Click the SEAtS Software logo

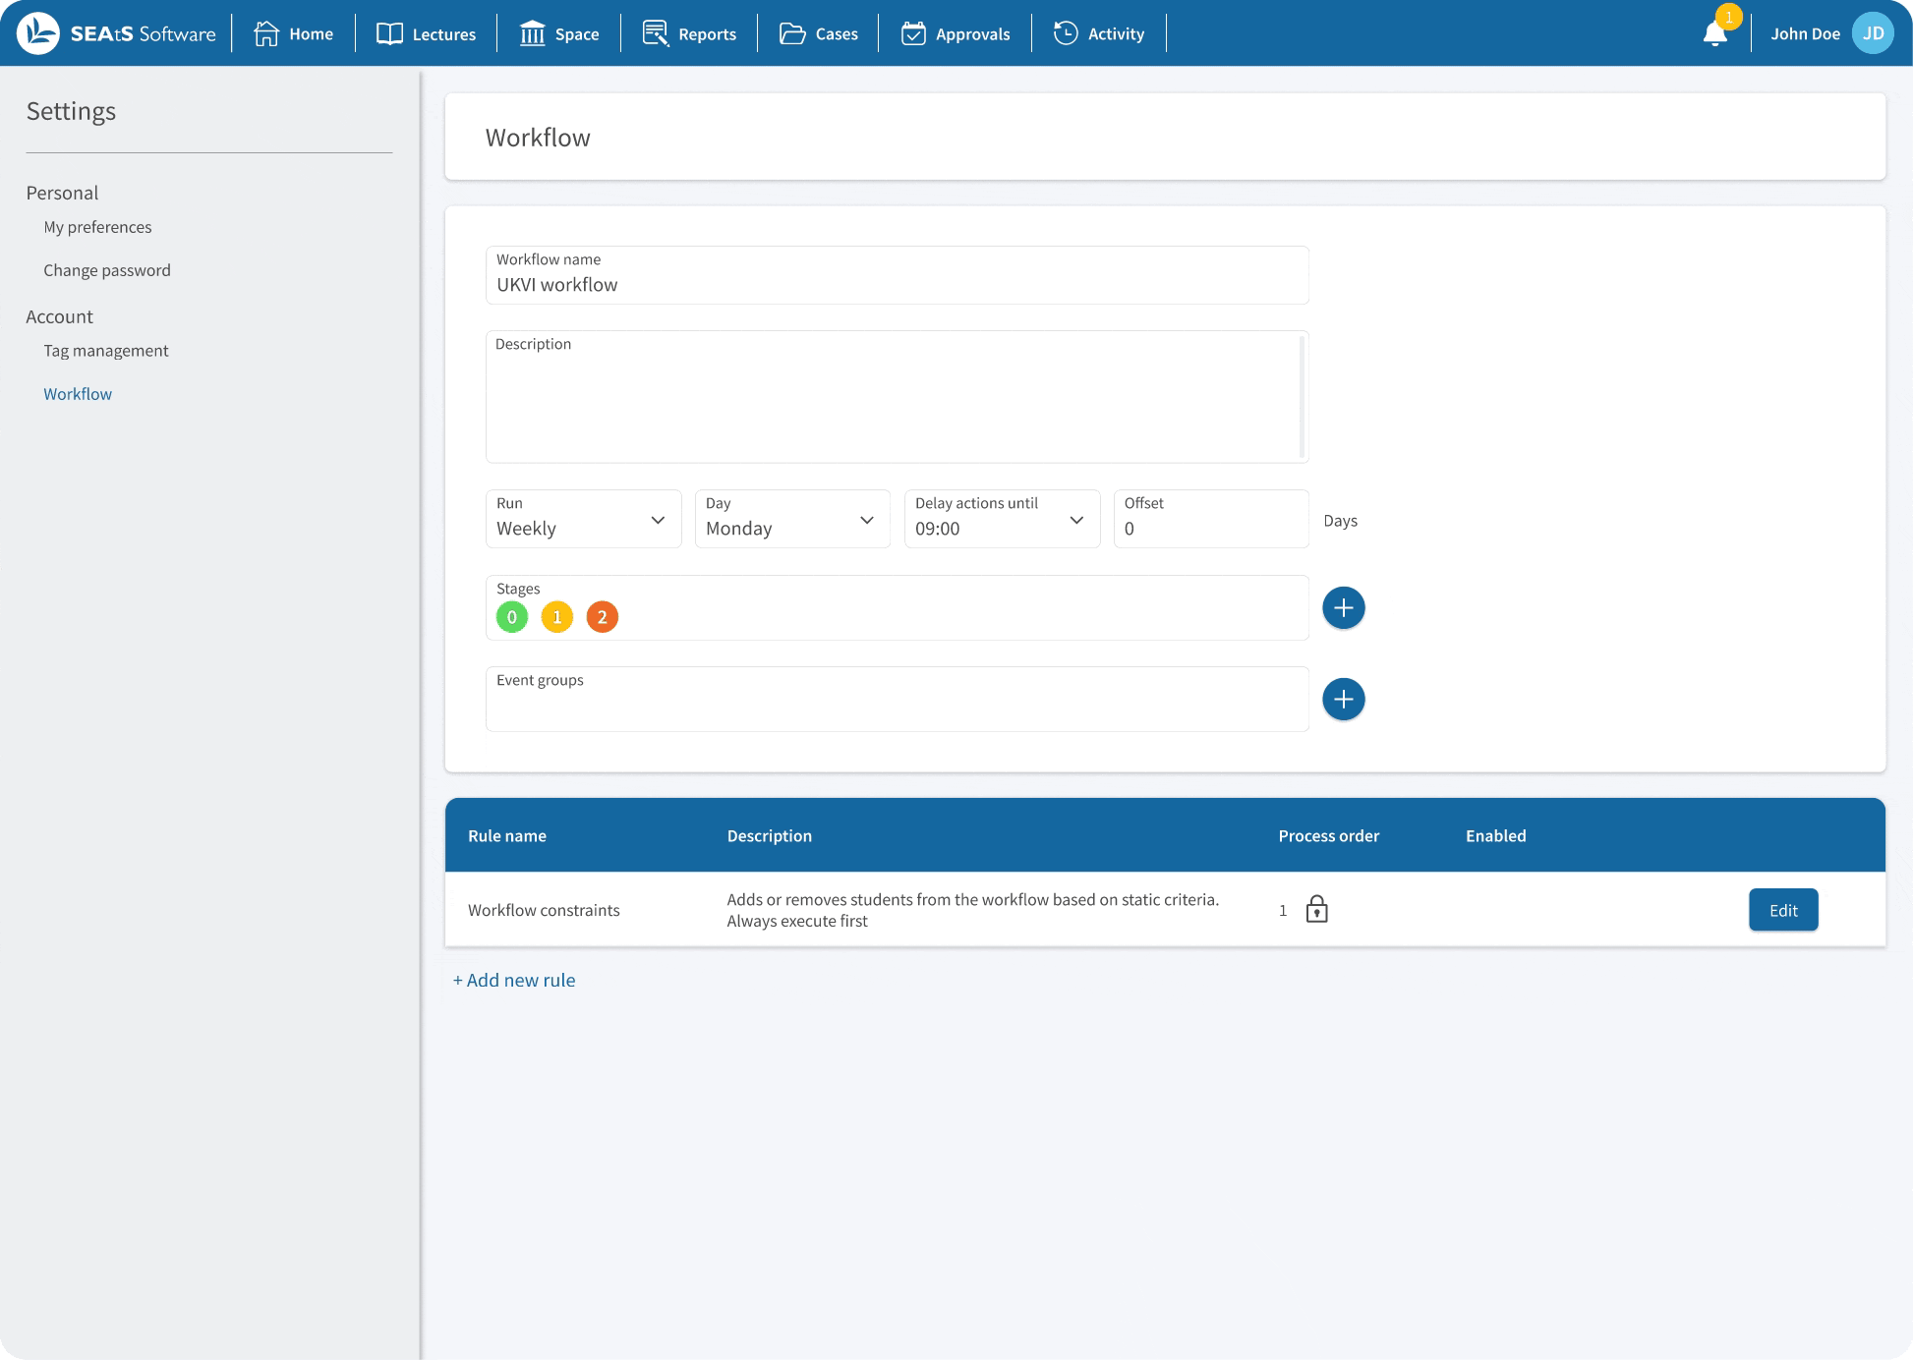(116, 33)
